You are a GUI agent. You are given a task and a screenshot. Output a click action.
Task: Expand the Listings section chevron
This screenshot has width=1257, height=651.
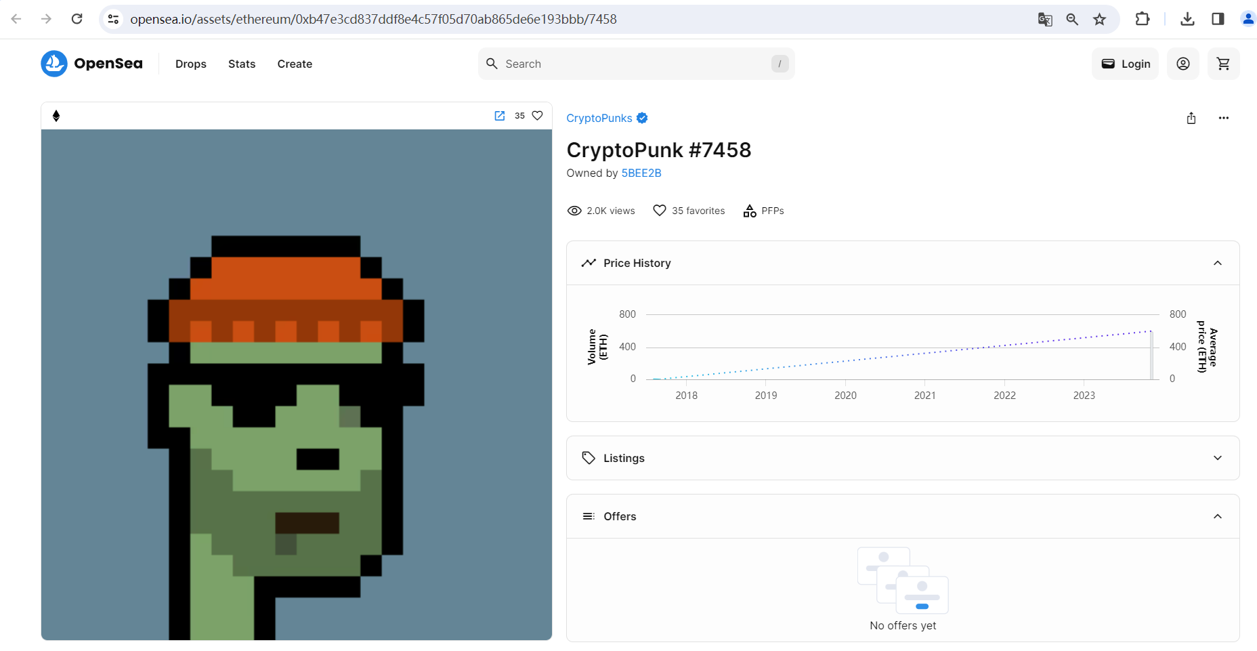click(x=1218, y=458)
